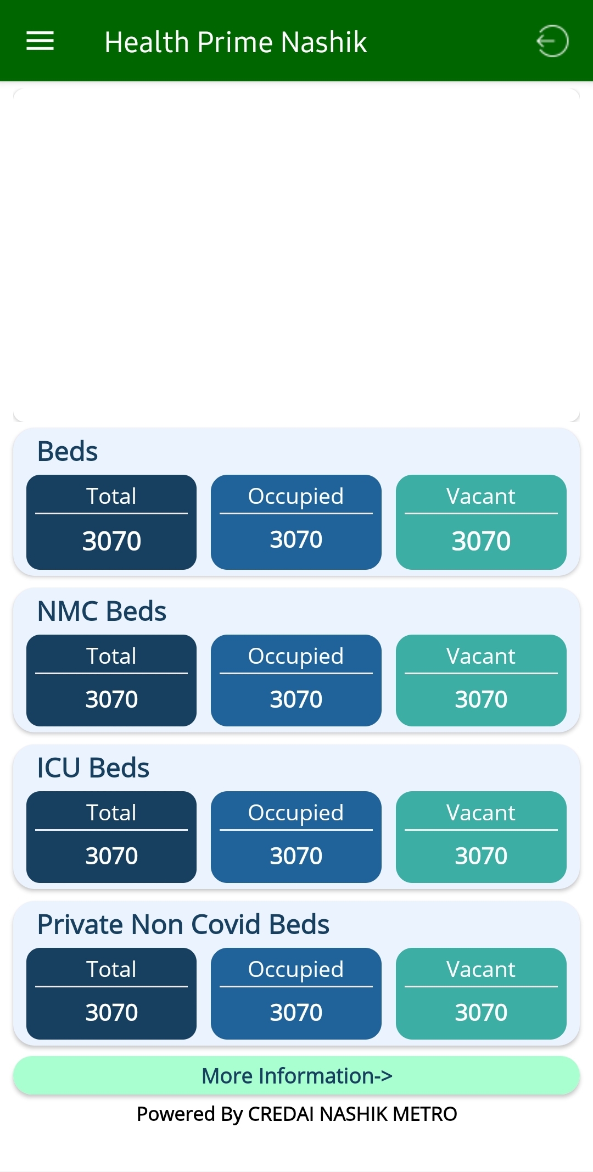Image resolution: width=593 pixels, height=1172 pixels.
Task: Click the Private Non Covid Beds heading
Action: pos(183,924)
